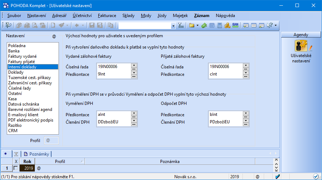Click the 2019 cell in Rok column
Image resolution: width=322 pixels, height=180 pixels.
click(27, 168)
